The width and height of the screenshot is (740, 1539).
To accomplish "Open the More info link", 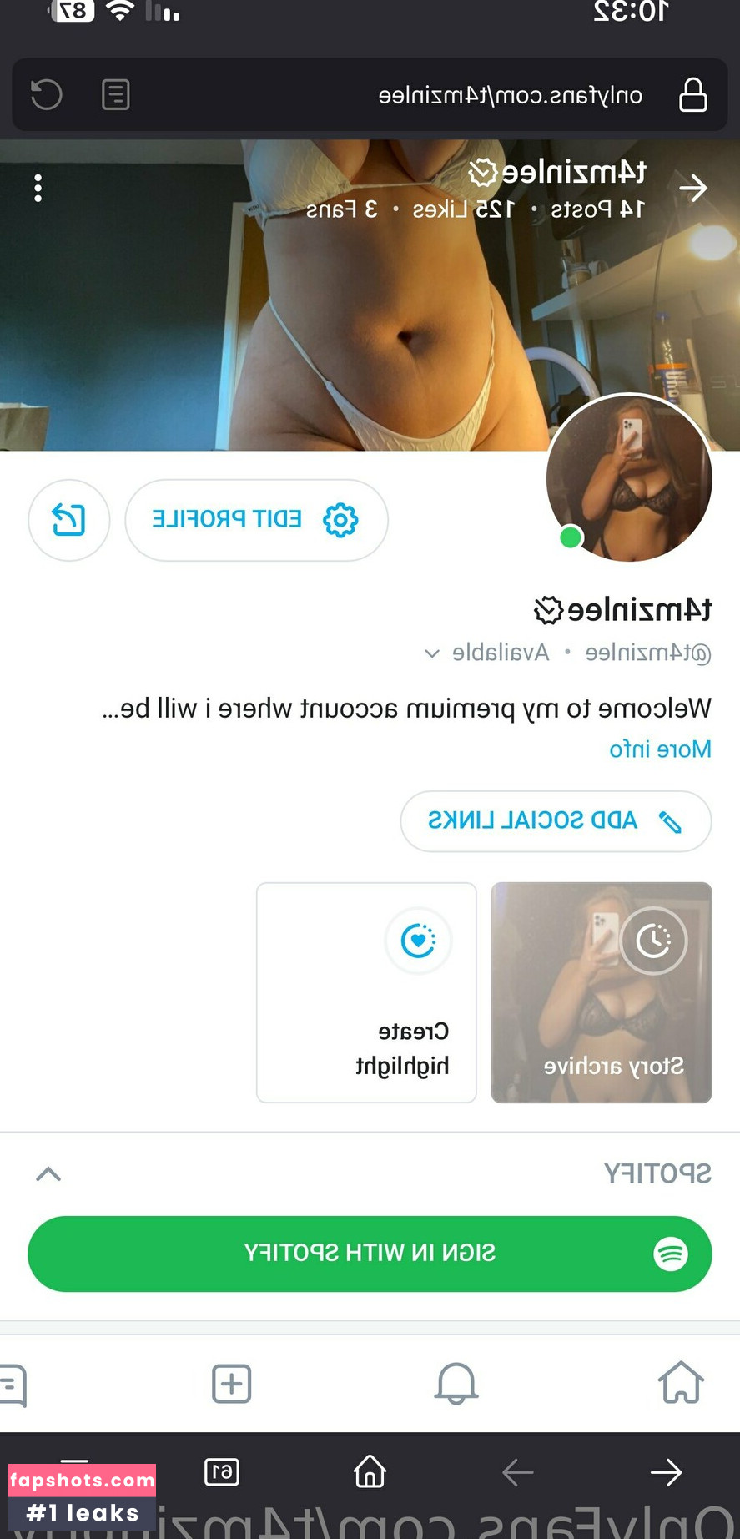I will click(660, 749).
